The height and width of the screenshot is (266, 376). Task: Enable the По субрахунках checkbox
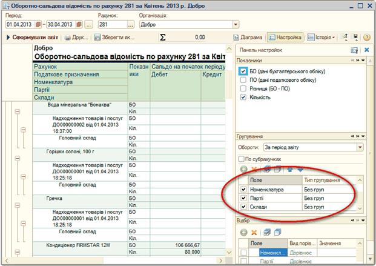241,159
